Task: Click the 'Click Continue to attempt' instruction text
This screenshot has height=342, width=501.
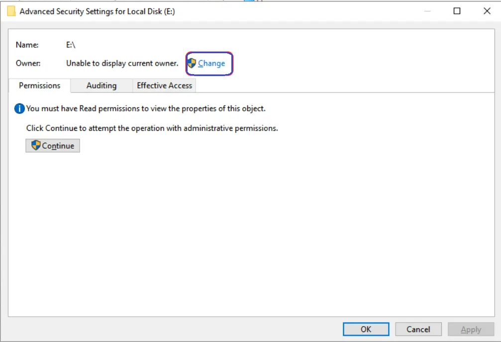Action: pos(152,128)
